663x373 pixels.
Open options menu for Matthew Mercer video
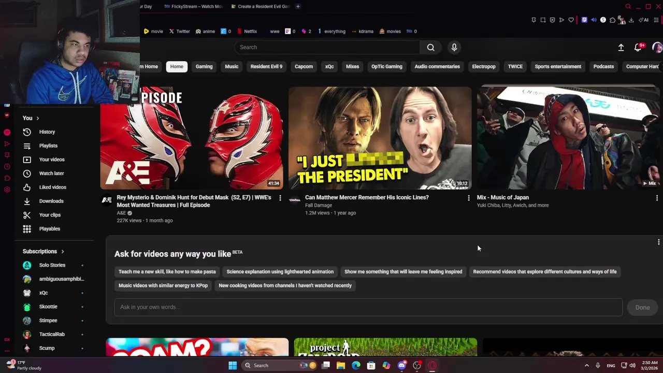click(469, 198)
